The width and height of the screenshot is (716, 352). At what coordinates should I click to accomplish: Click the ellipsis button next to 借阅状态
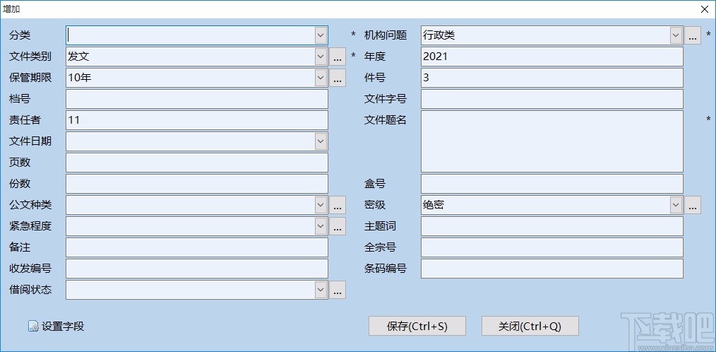coord(338,290)
